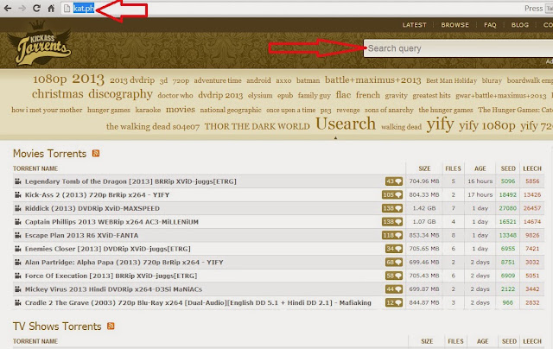The image size is (553, 349).
Task: Select 'the walking dead s04e07' tag
Action: pyautogui.click(x=153, y=127)
